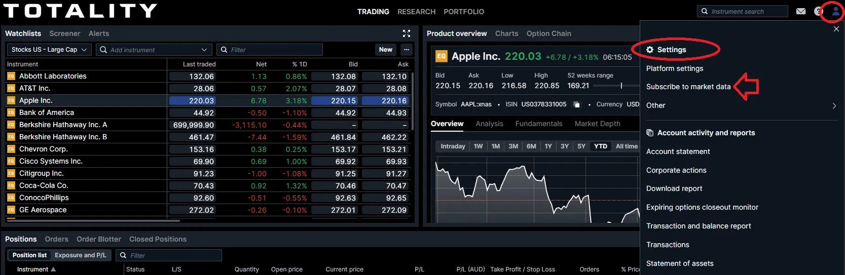The height and width of the screenshot is (275, 845).
Task: Open the TRADING top tab
Action: [x=373, y=12]
